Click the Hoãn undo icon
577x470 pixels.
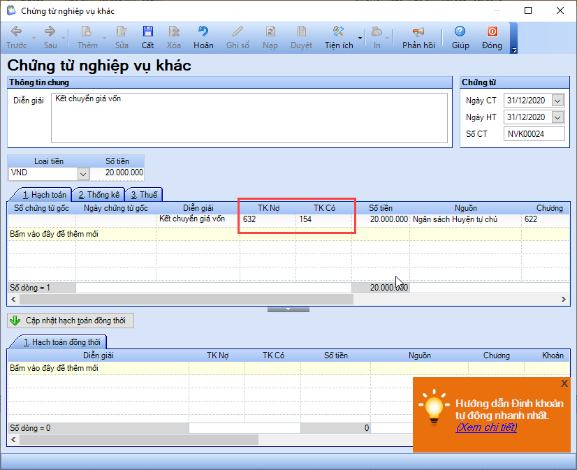coord(203,31)
